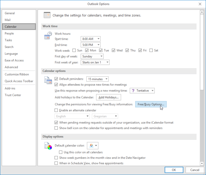This screenshot has height=175, width=206.
Task: Click the Add Holidays button
Action: click(108, 97)
